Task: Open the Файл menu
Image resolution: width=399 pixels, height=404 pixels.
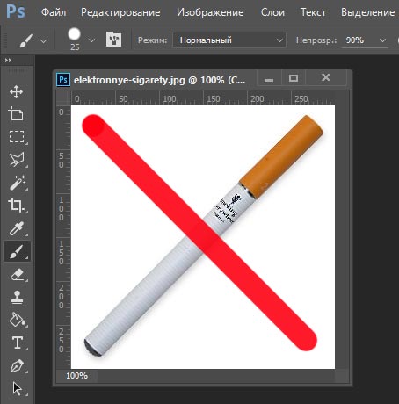Action: pos(54,12)
